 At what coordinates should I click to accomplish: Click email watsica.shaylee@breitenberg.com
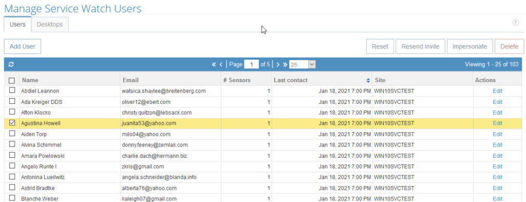click(164, 91)
